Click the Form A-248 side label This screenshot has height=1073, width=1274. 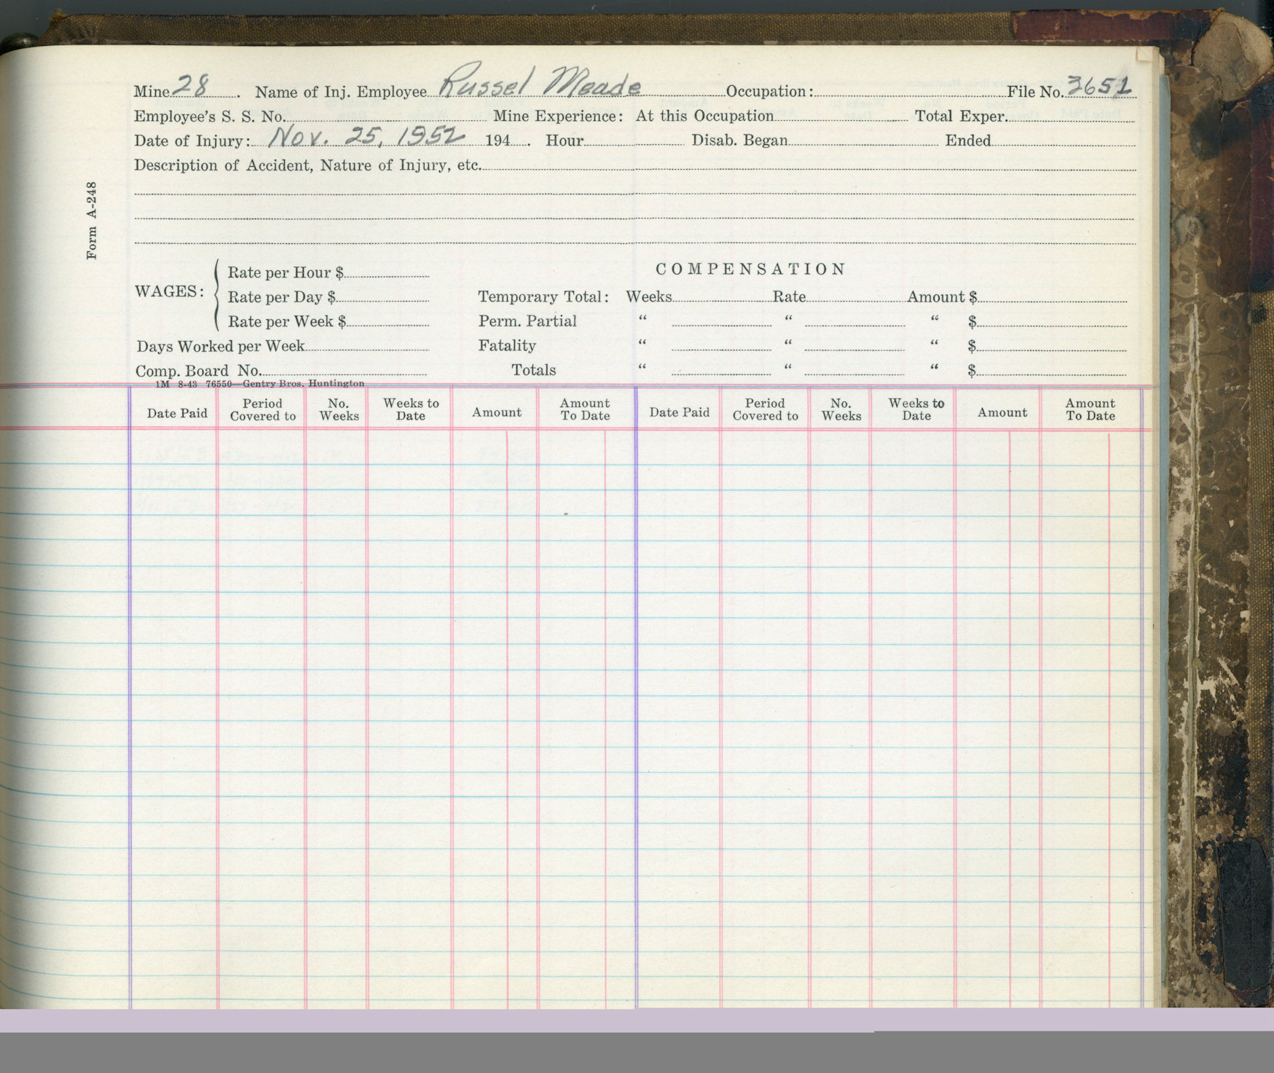coord(92,221)
